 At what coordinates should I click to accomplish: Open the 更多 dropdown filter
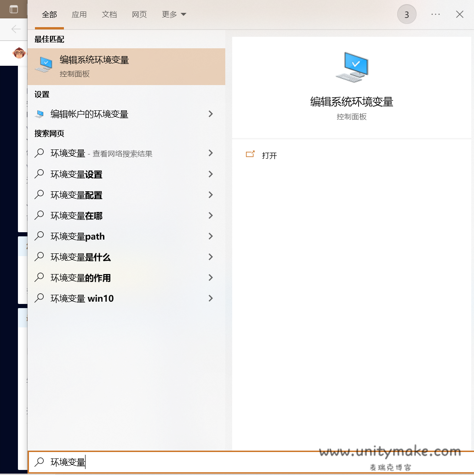pyautogui.click(x=174, y=15)
